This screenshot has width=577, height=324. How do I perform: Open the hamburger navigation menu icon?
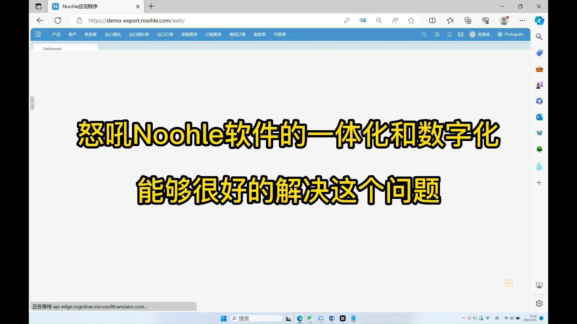click(x=38, y=34)
